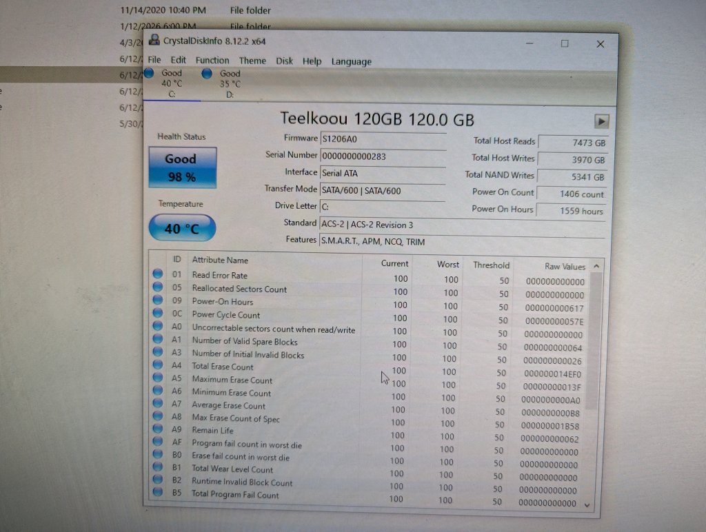Click the Drive Letter field

[x=382, y=207]
